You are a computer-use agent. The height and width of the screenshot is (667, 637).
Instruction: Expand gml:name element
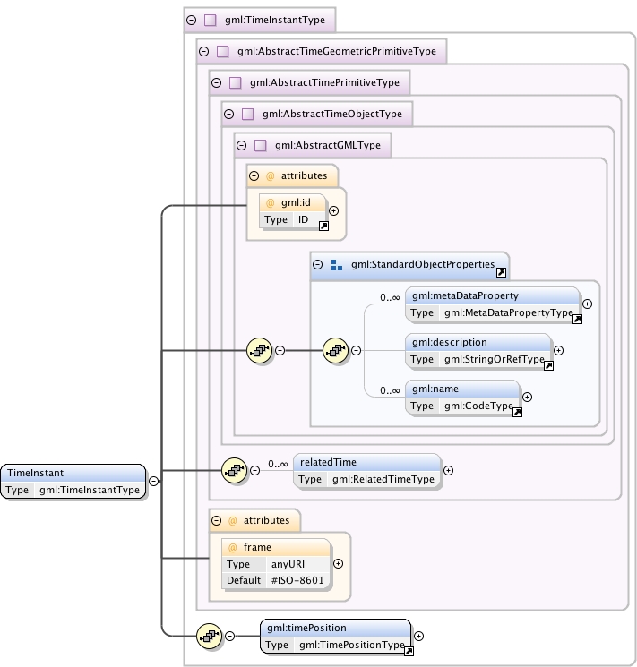pyautogui.click(x=527, y=397)
